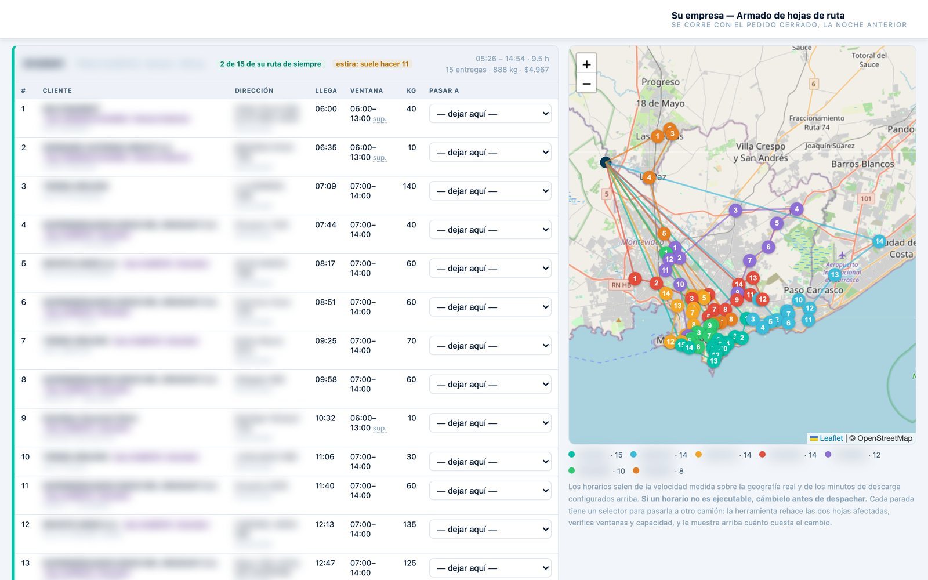The width and height of the screenshot is (928, 580).
Task: Click the dark depot marker on the map
Action: pos(606,162)
